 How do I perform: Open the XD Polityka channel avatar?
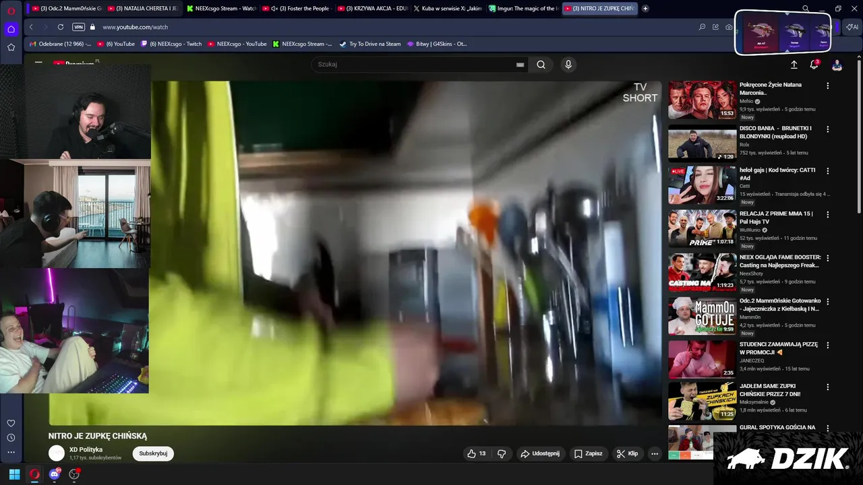[x=57, y=453]
